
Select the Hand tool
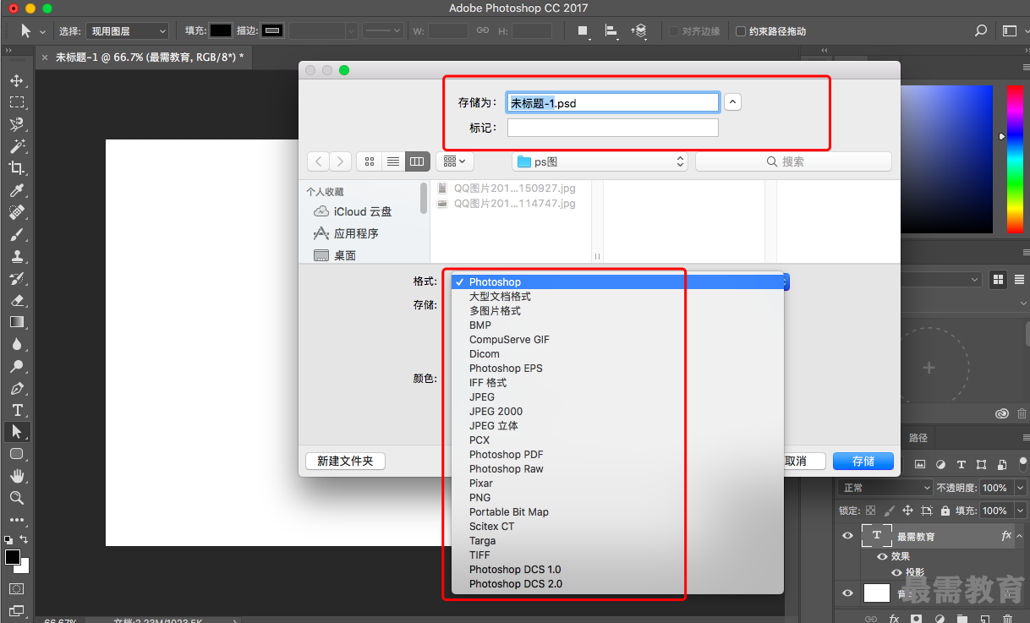[16, 476]
